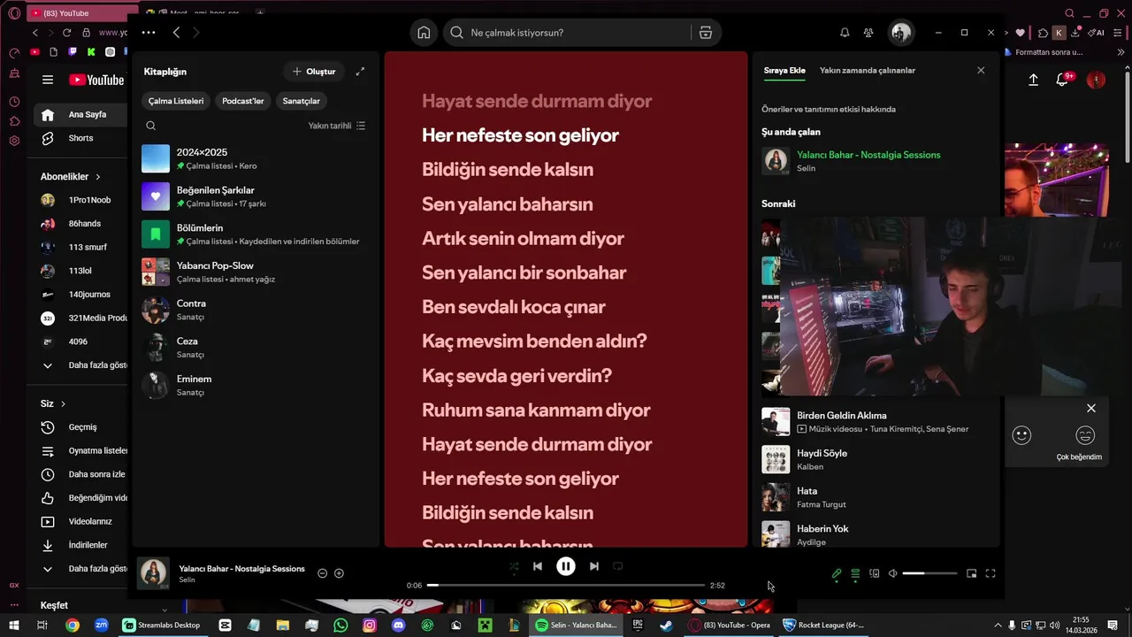The image size is (1132, 637).
Task: Mute Spotify volume speaker icon
Action: pyautogui.click(x=893, y=573)
